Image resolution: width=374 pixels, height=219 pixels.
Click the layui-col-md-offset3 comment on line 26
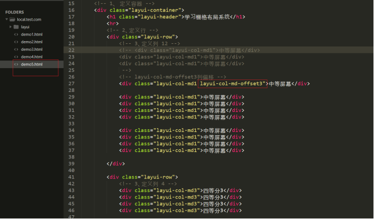[x=172, y=77]
